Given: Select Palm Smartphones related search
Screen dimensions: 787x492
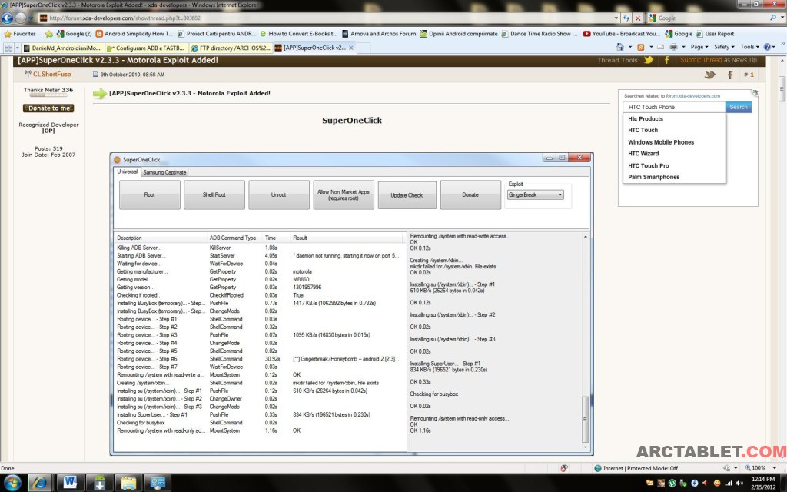Looking at the screenshot, I should (x=654, y=178).
